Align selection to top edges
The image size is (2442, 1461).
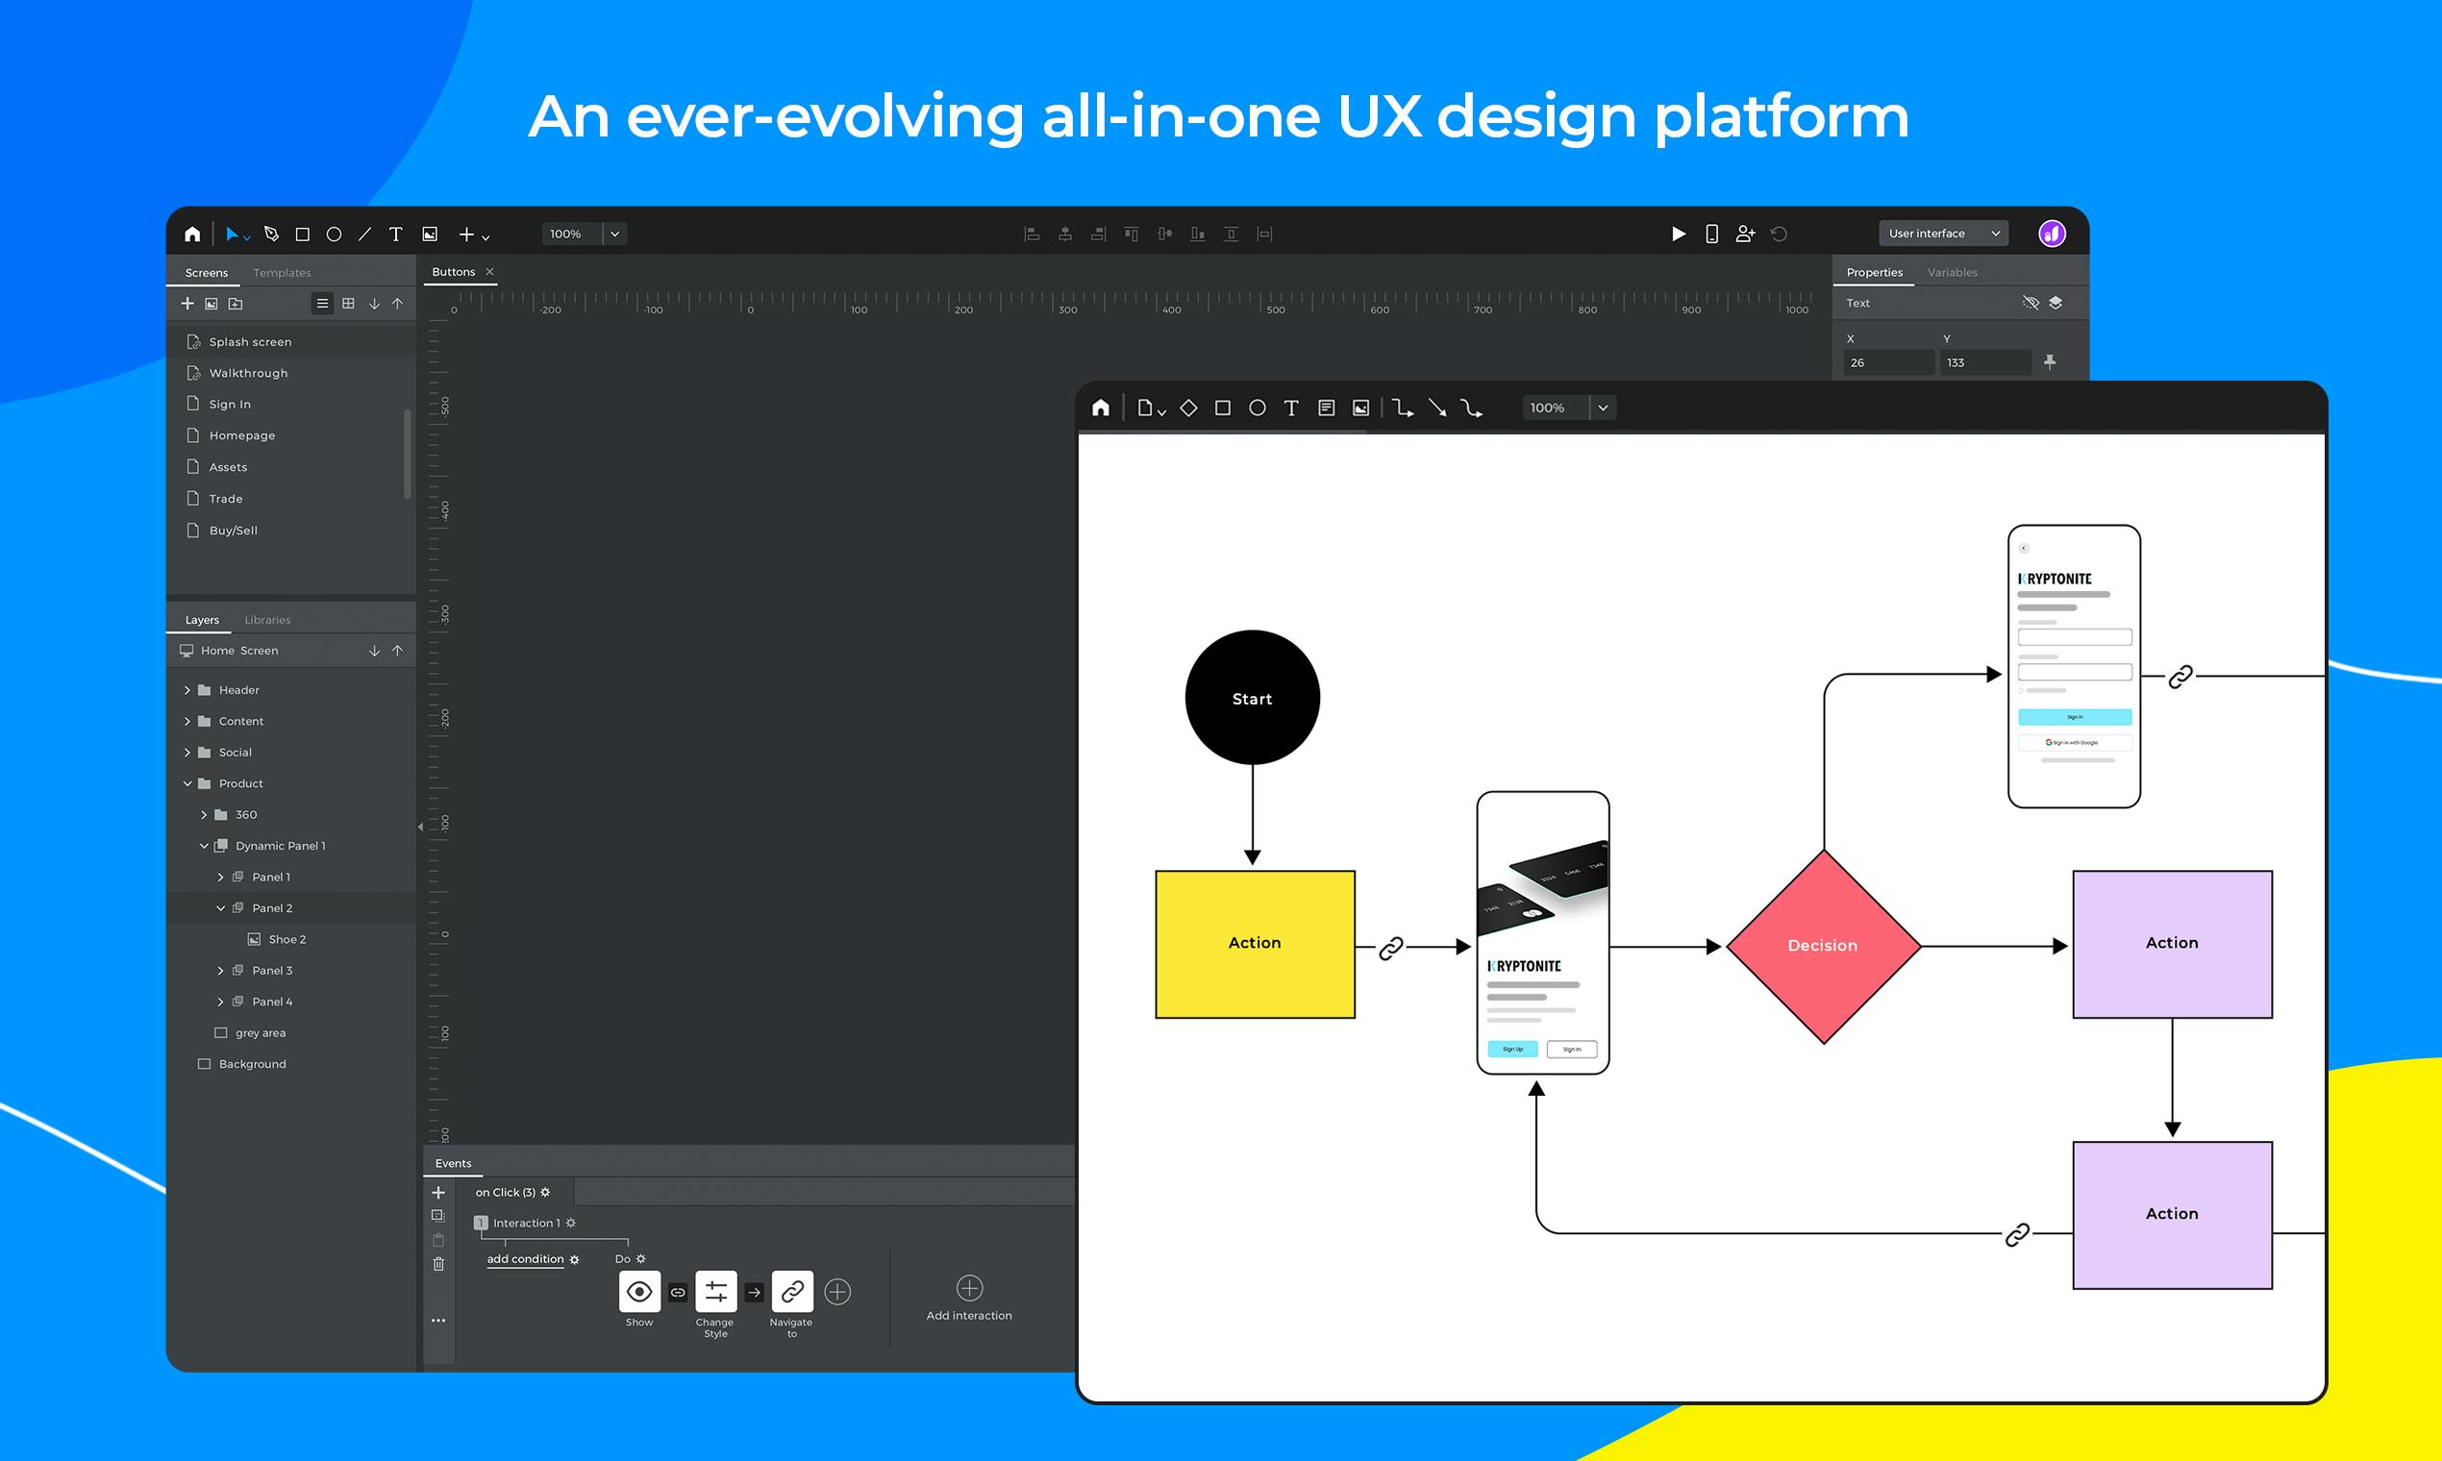pos(1132,235)
